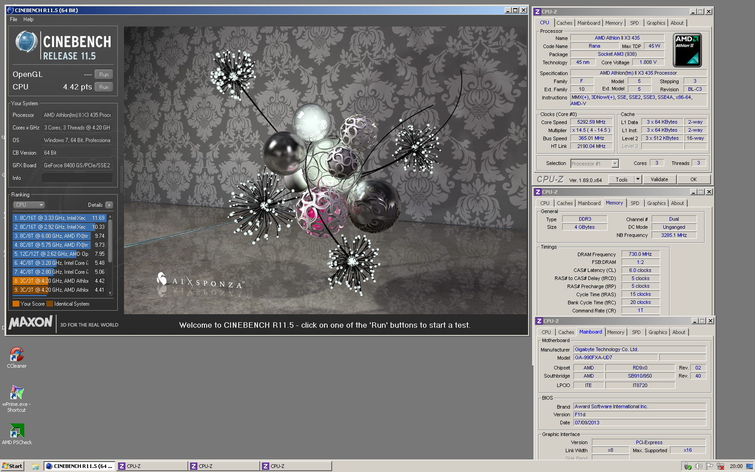
Task: Click the Windows Start button
Action: [12, 466]
